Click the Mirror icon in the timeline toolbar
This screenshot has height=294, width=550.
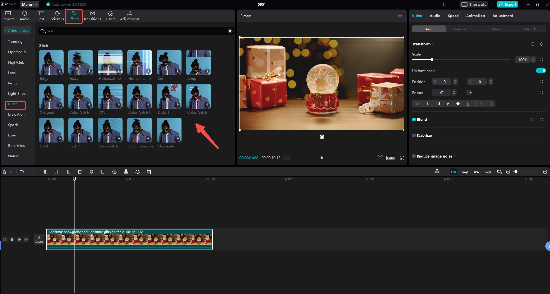(126, 172)
